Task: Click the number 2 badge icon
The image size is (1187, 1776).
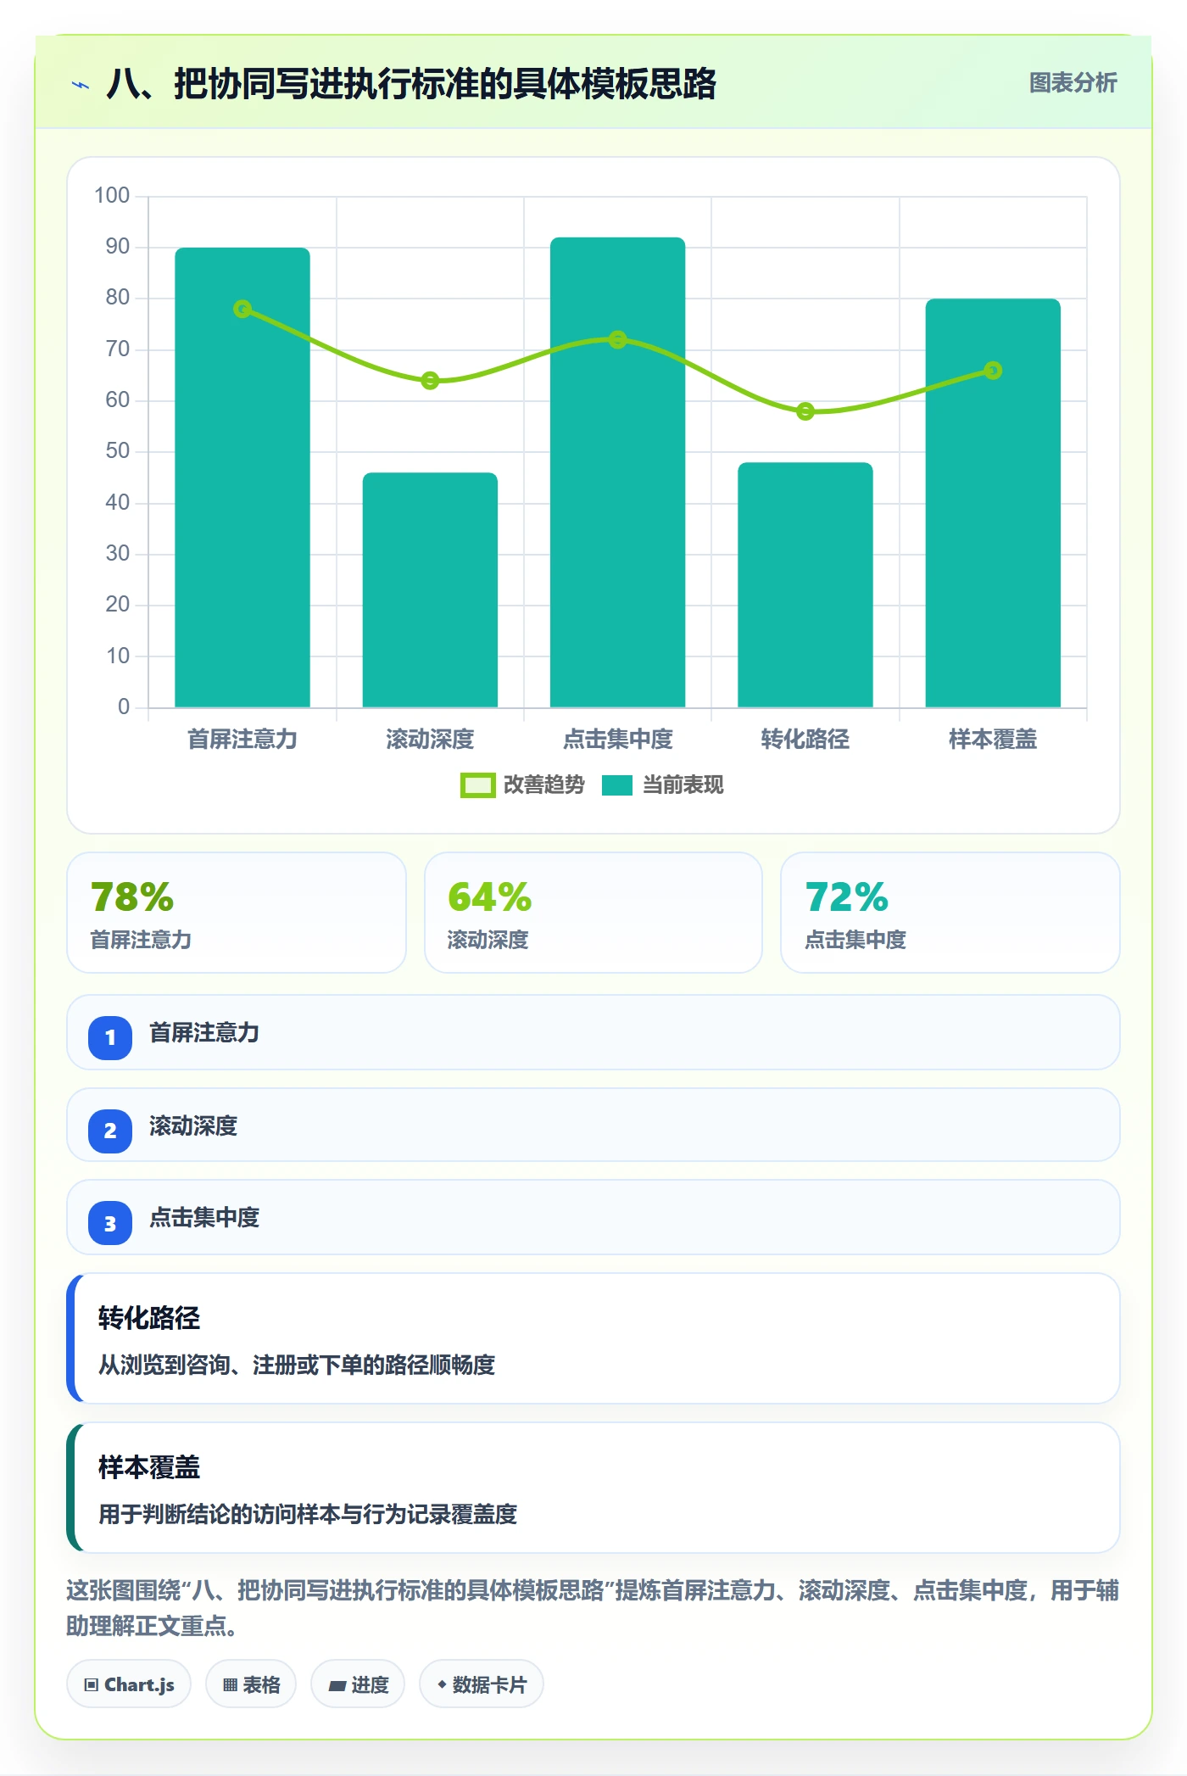Action: tap(110, 1131)
